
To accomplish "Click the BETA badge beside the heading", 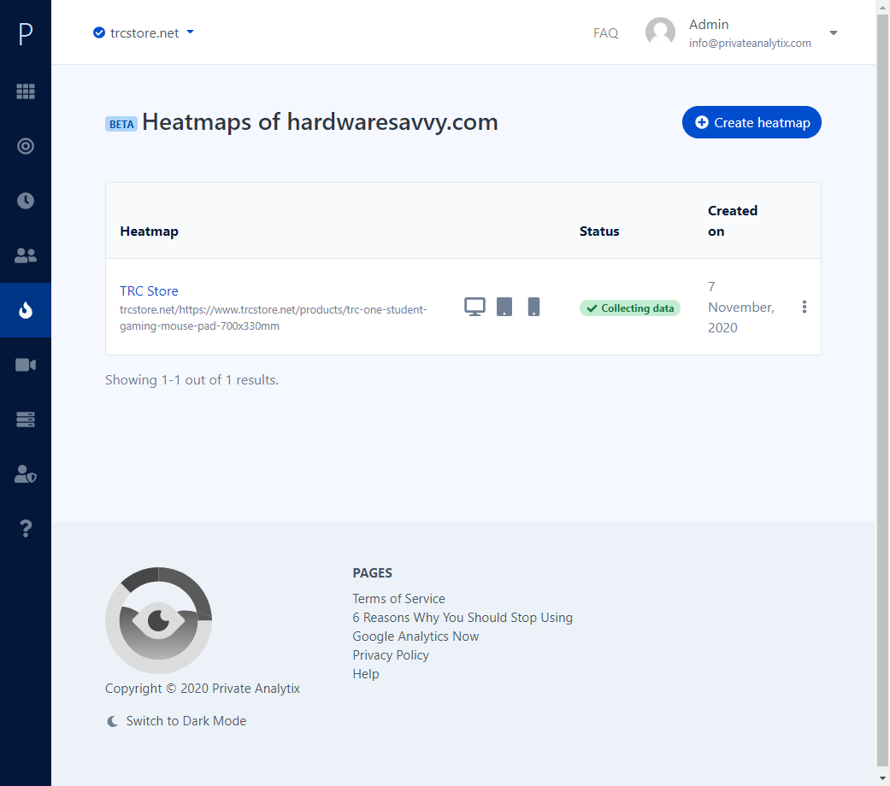I will click(x=121, y=124).
